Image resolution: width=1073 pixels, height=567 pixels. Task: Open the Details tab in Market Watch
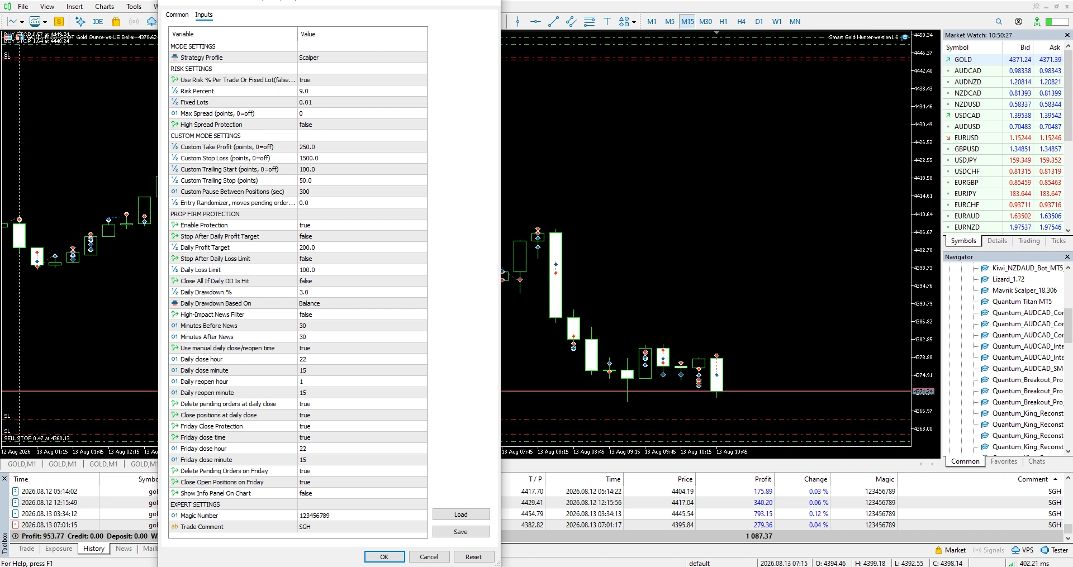point(997,241)
